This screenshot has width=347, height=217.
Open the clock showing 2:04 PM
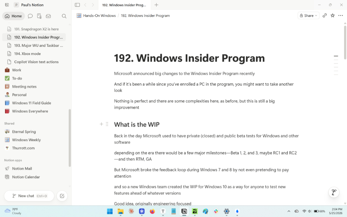[336, 211]
